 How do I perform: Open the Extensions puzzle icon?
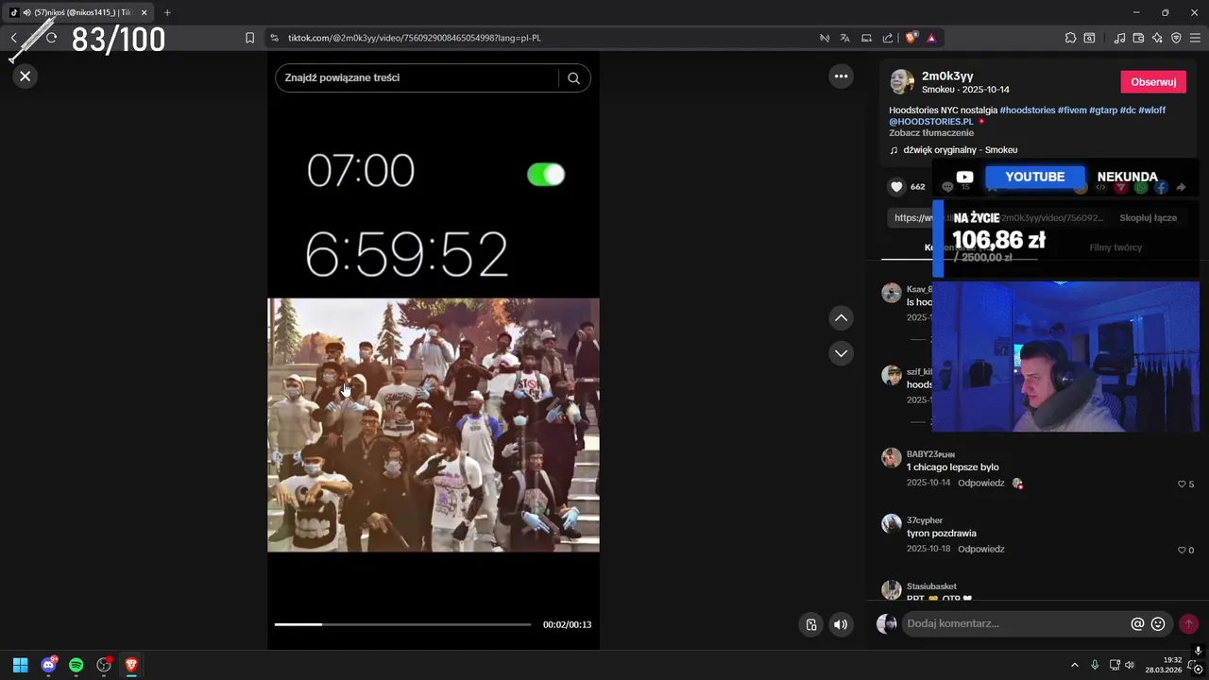click(1070, 38)
